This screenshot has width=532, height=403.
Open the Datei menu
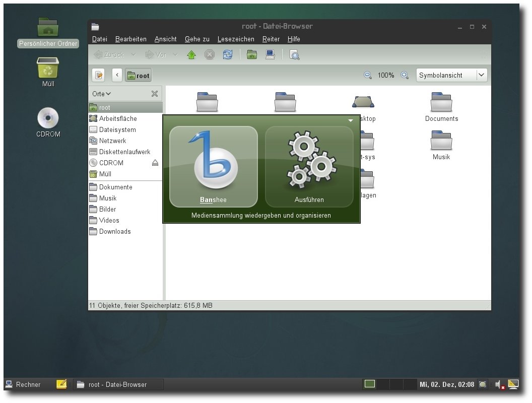(100, 39)
